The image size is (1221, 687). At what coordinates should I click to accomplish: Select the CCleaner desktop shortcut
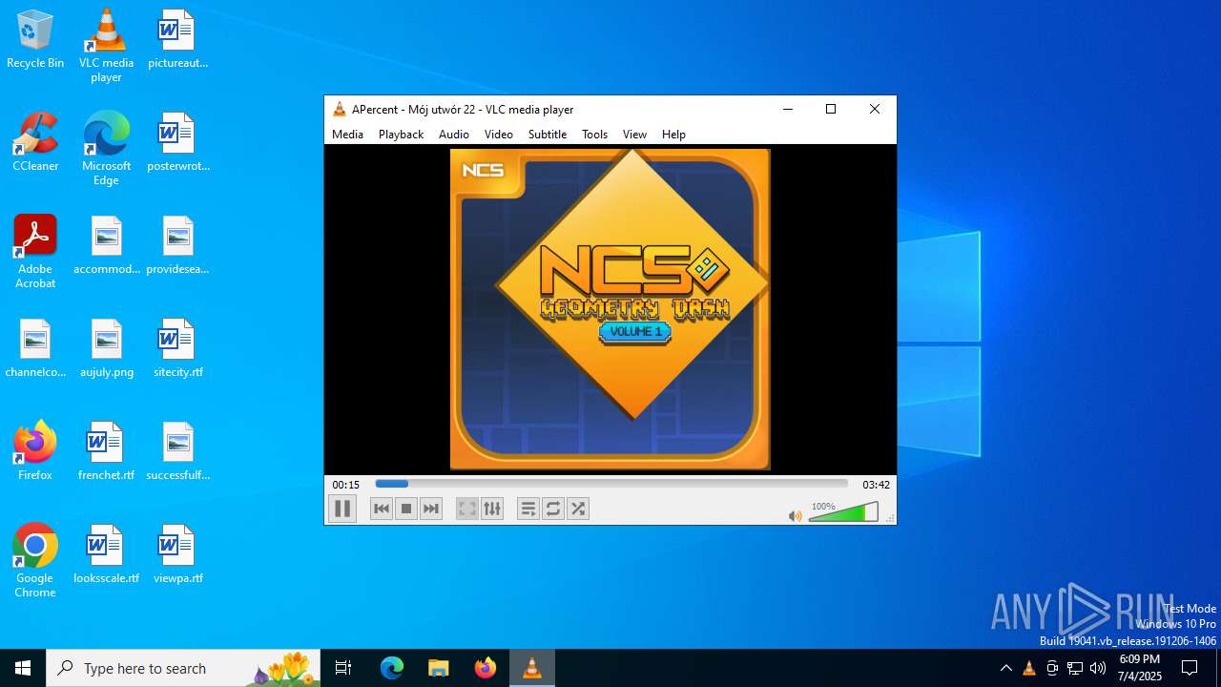tap(35, 142)
